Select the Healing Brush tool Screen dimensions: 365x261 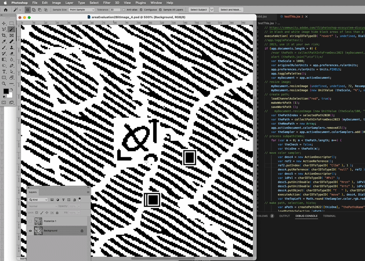click(12, 41)
